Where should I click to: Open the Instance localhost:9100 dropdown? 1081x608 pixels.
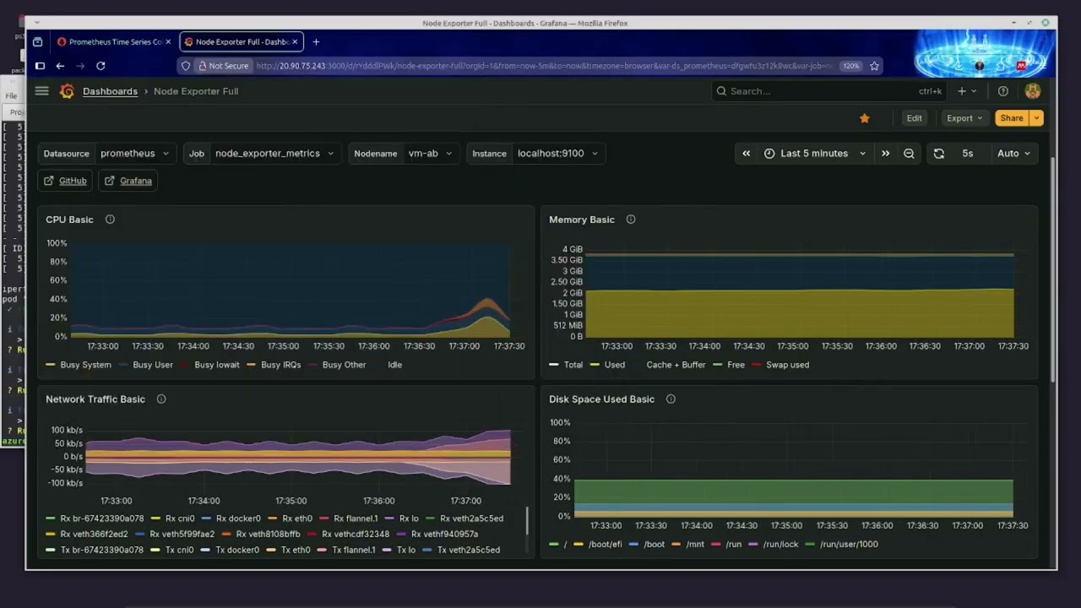coord(558,154)
